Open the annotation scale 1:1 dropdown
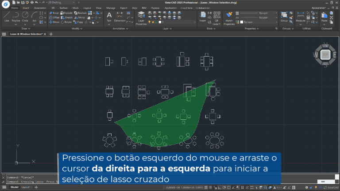The image size is (340, 191). click(x=279, y=187)
